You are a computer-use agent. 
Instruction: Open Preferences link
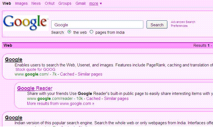[x=179, y=26]
